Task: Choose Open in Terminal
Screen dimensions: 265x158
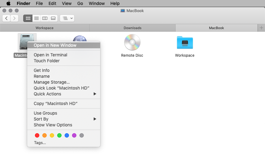Action: point(64,55)
